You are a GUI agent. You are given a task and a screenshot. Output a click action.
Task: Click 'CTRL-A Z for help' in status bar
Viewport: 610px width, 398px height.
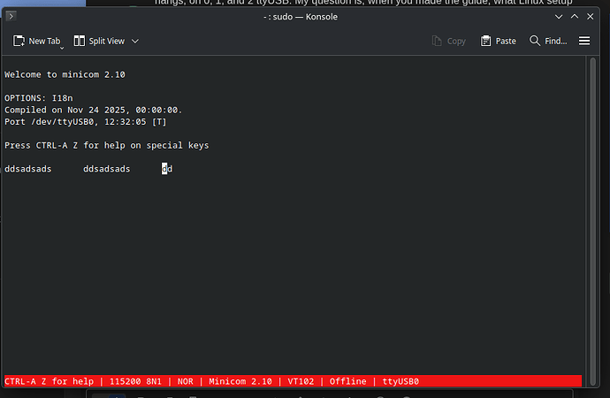tap(49, 381)
